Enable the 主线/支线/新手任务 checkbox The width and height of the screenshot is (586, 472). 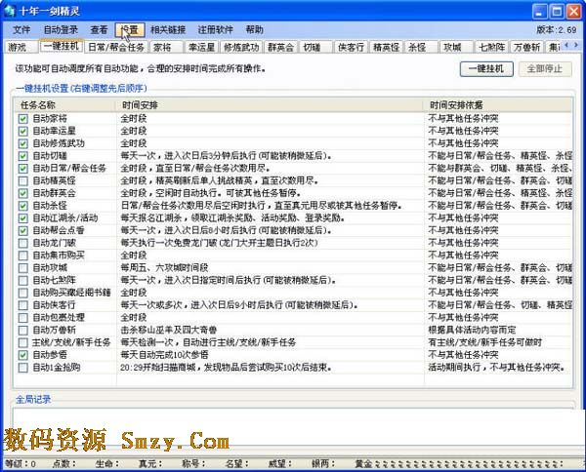23,342
